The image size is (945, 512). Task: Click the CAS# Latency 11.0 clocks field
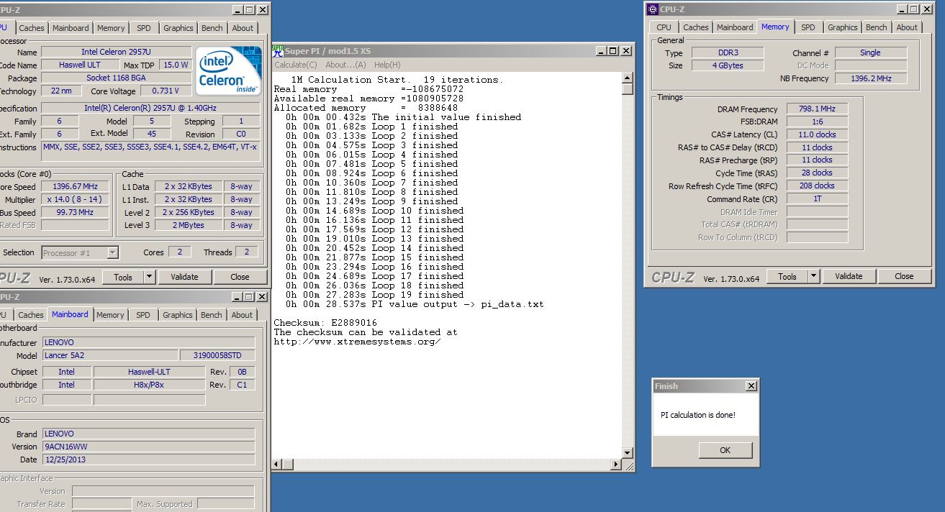(817, 134)
